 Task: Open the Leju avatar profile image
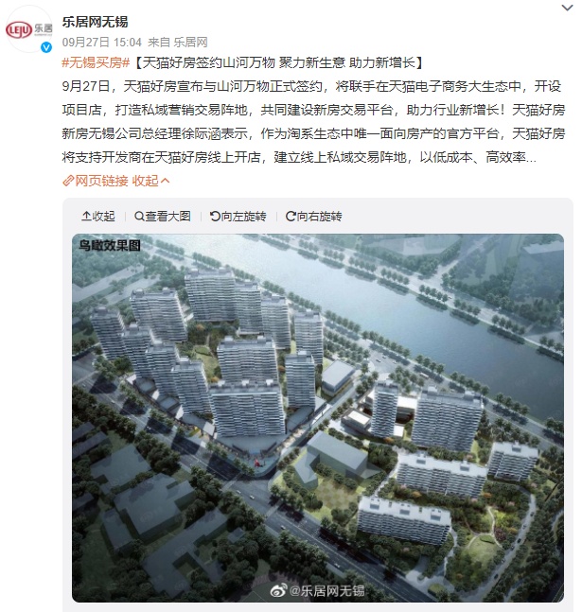tap(28, 30)
